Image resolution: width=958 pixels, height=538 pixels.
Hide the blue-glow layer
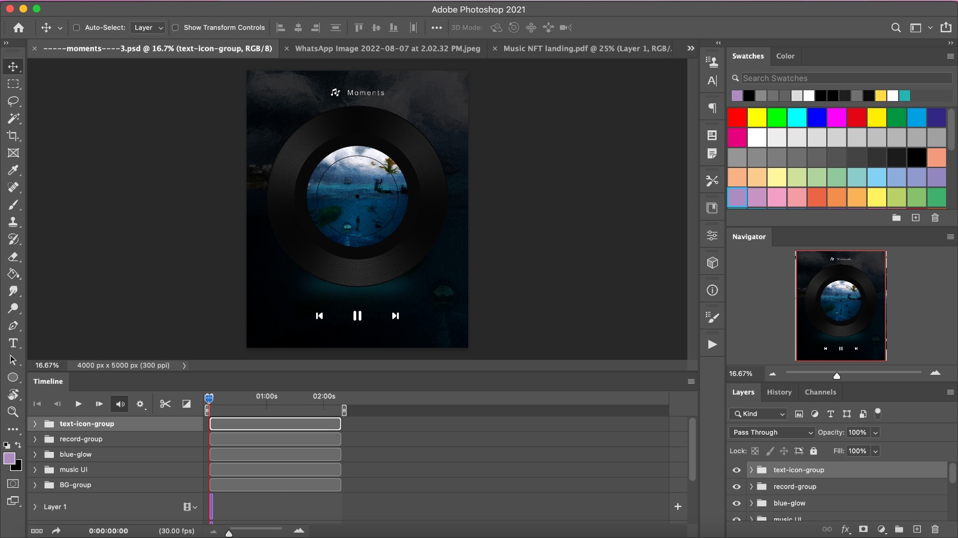(x=736, y=503)
